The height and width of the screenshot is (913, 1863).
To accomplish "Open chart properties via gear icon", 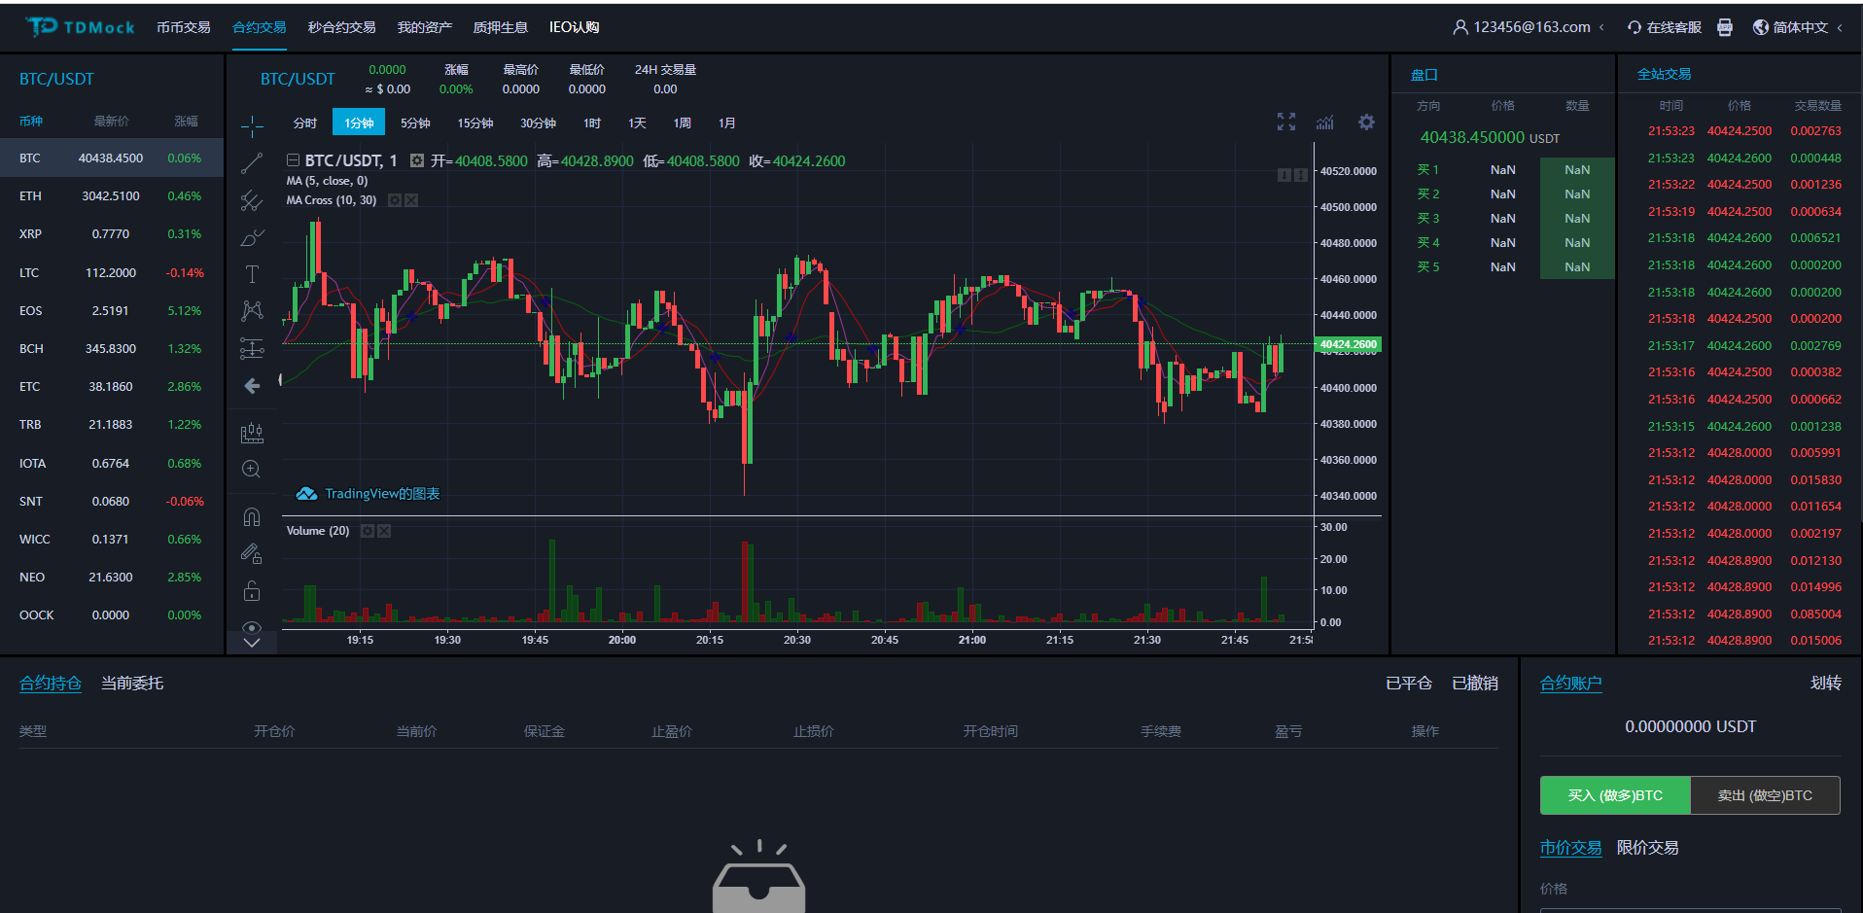I will point(1366,122).
